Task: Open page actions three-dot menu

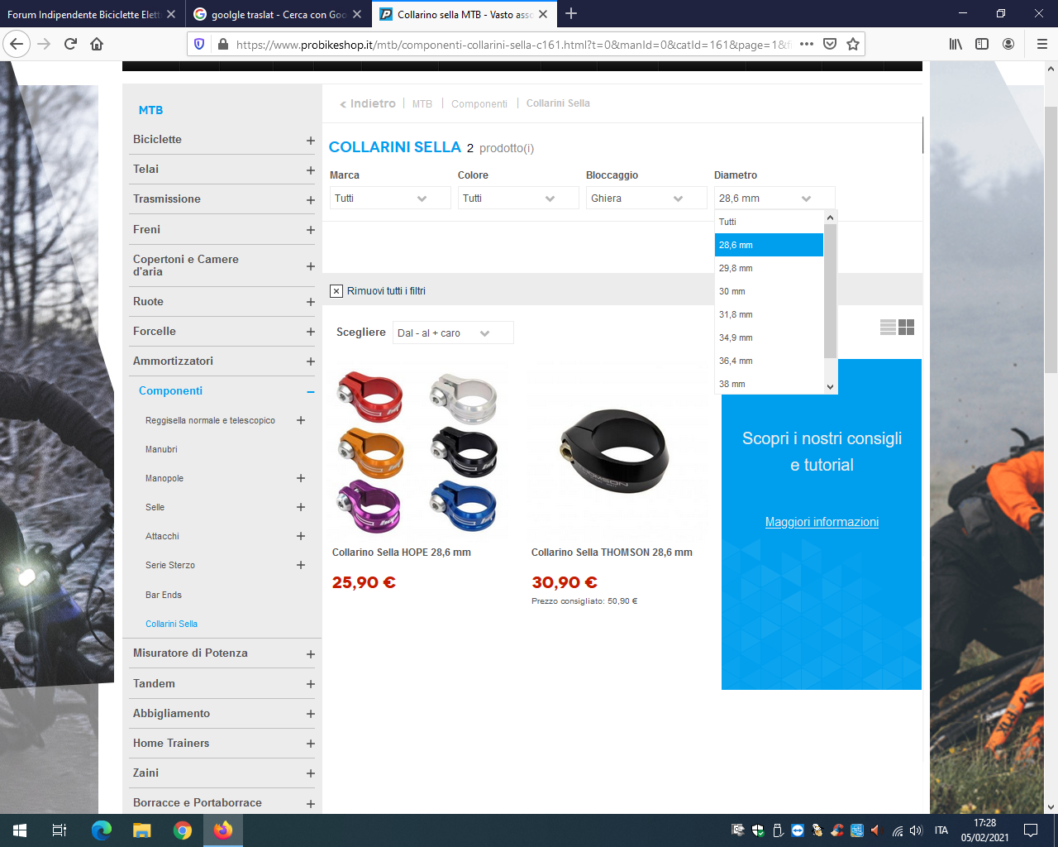Action: tap(807, 44)
